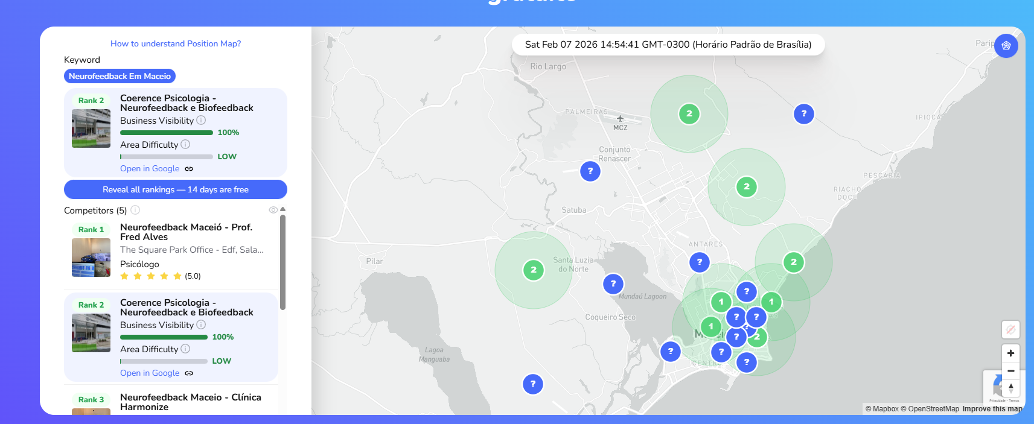Screen dimensions: 1034x424
Task: Click the competitors list vertical scrollbar
Action: [x=282, y=262]
